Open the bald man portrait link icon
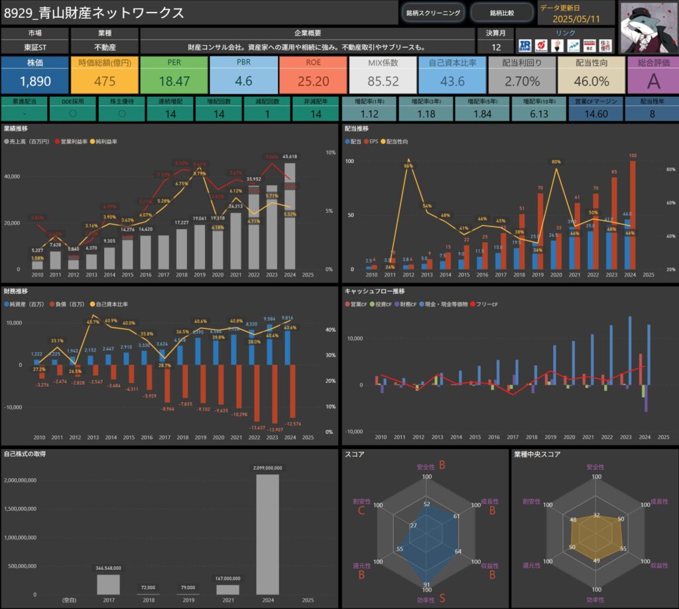 (x=557, y=46)
